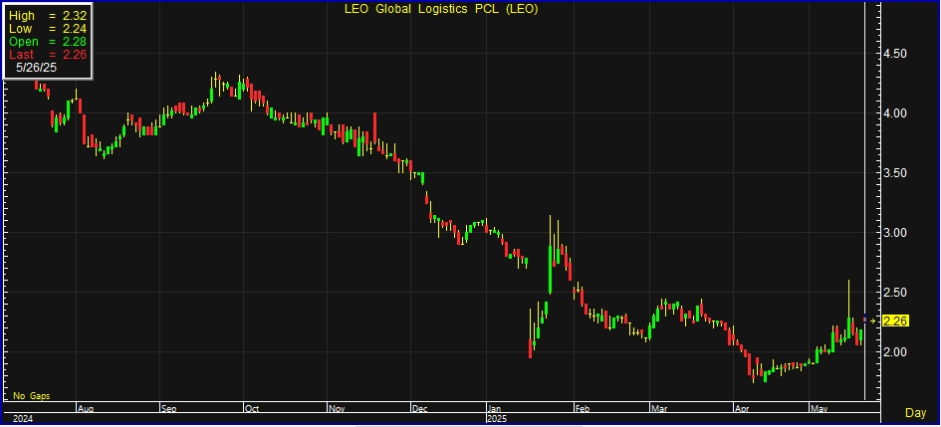Click the Dec label on time axis
Viewport: 941px width, 427px height.
419,408
